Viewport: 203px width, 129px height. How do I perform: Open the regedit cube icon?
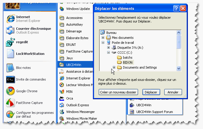[10, 42]
